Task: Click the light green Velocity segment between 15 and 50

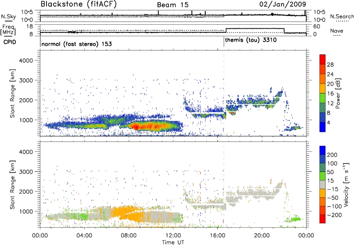Action: point(323,176)
